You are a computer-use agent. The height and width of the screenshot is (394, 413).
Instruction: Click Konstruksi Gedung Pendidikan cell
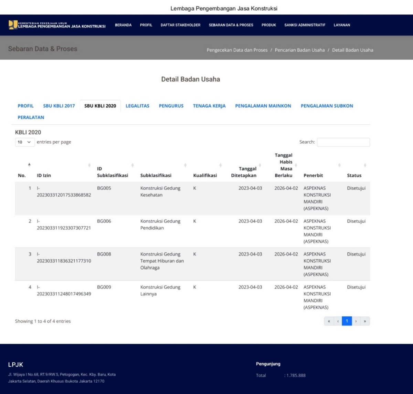pos(160,225)
